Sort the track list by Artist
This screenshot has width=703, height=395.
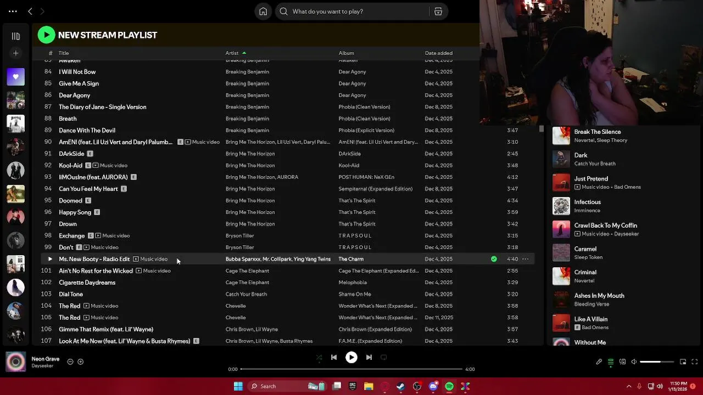232,53
